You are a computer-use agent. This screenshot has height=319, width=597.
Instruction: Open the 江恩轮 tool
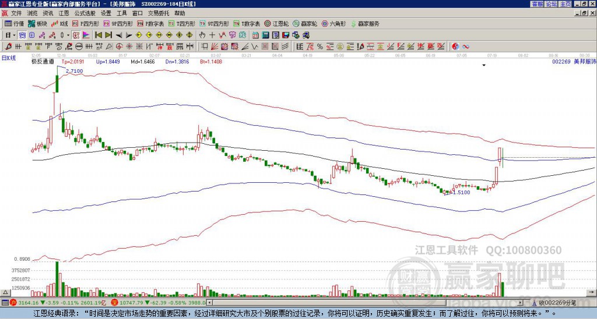pos(277,23)
